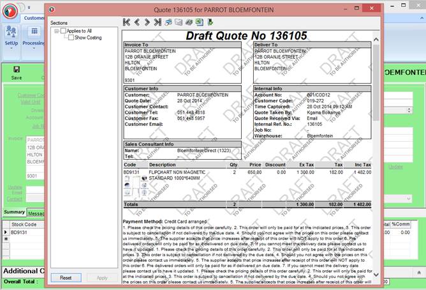
Task: Click the fax icon in report toolbar
Action: 188,22
